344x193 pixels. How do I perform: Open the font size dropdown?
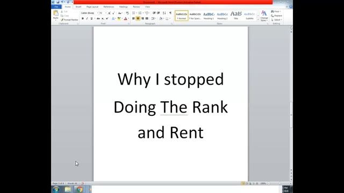(105, 13)
